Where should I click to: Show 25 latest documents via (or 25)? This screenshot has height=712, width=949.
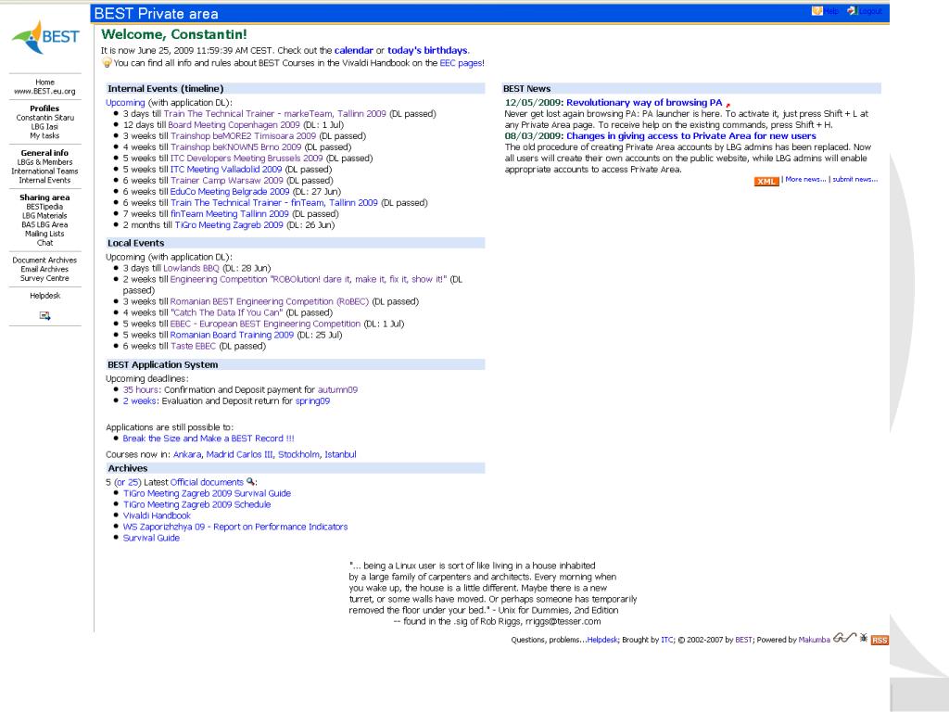[128, 482]
